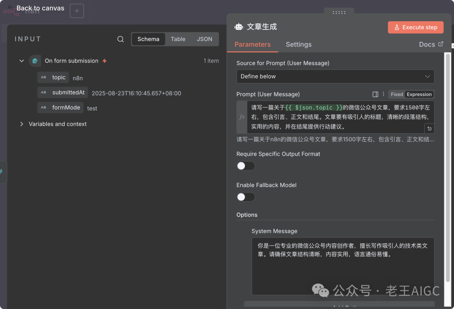Switch to the Settings tab
This screenshot has height=309, width=454.
pos(298,44)
